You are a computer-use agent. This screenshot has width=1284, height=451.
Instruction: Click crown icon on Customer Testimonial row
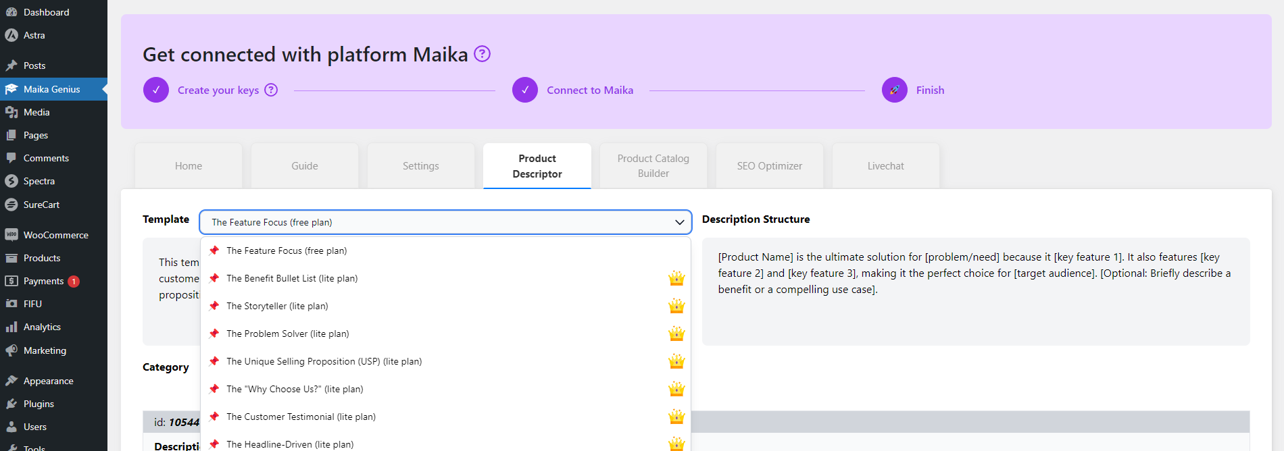(676, 417)
